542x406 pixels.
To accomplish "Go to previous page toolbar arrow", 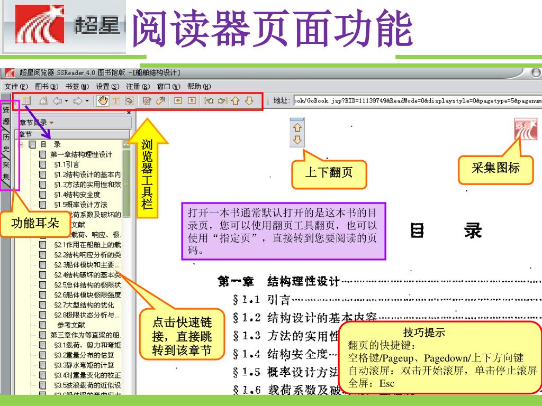I will click(236, 101).
